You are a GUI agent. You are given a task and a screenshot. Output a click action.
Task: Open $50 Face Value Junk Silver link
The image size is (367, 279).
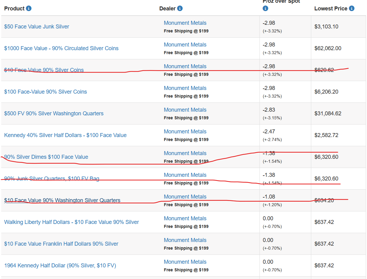pos(36,27)
